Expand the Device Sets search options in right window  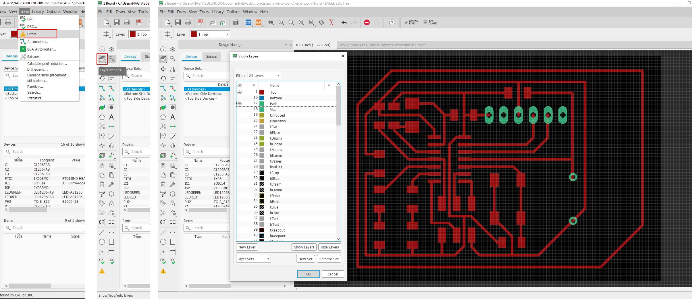tap(188, 76)
